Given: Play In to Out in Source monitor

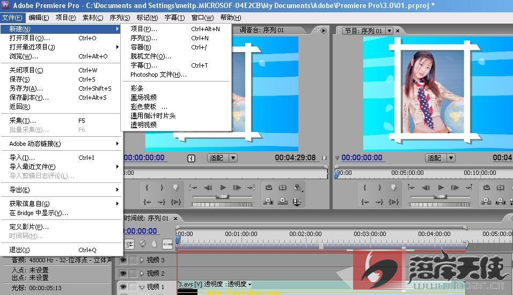Looking at the screenshot, I should pos(175,202).
